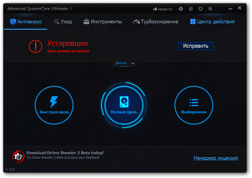Open the Антивирус tab
The height and width of the screenshot is (178, 252).
[26, 22]
